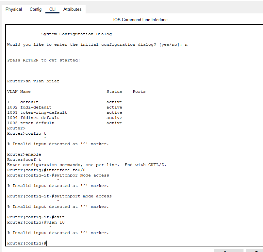Viewport: 263px width, 252px height.
Task: Click 'Press RETURN to get started!' text
Action: click(x=43, y=60)
